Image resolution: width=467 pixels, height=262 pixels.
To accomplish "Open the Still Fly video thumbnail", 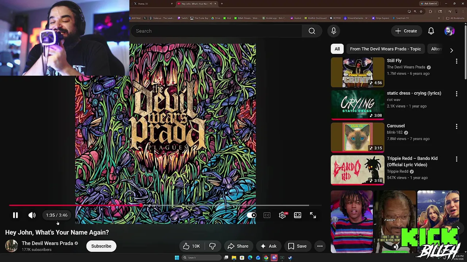I will click(x=358, y=72).
